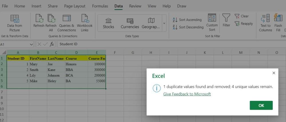Select row header 3

click(3, 70)
